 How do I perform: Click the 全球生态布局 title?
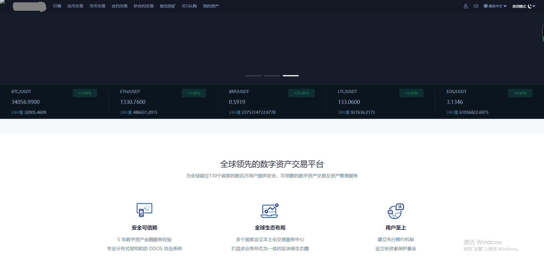pyautogui.click(x=270, y=228)
